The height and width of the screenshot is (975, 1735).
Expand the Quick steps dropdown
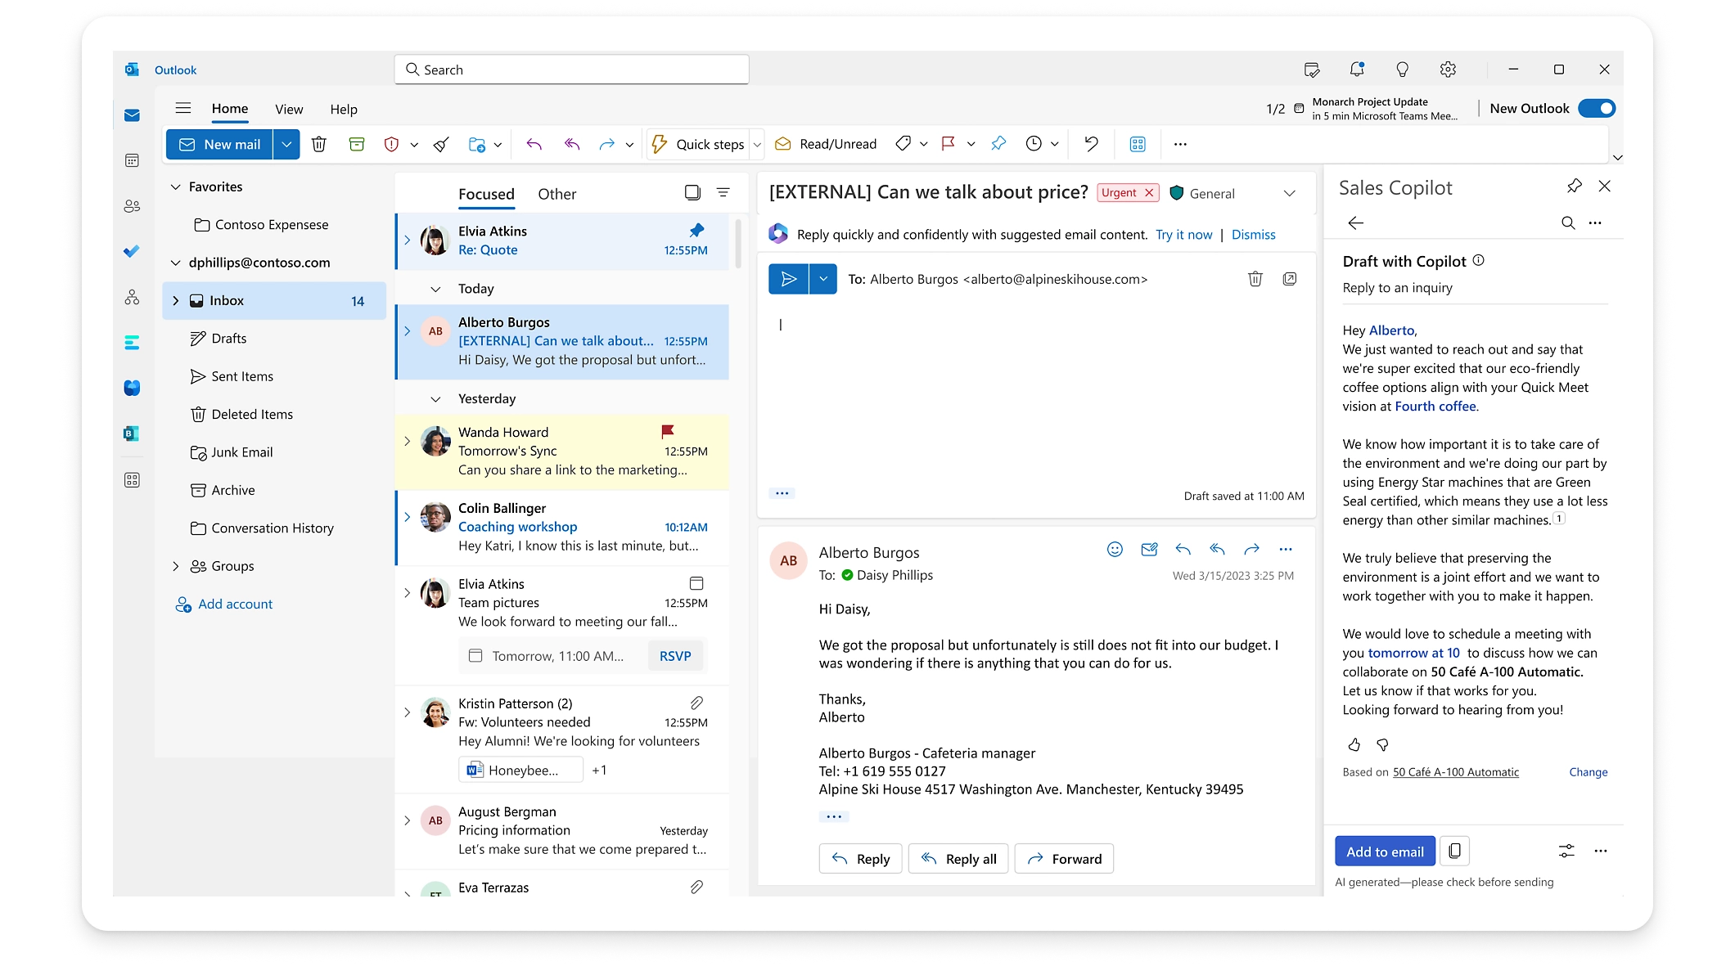[757, 144]
